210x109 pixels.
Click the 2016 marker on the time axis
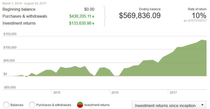[x=115, y=93]
